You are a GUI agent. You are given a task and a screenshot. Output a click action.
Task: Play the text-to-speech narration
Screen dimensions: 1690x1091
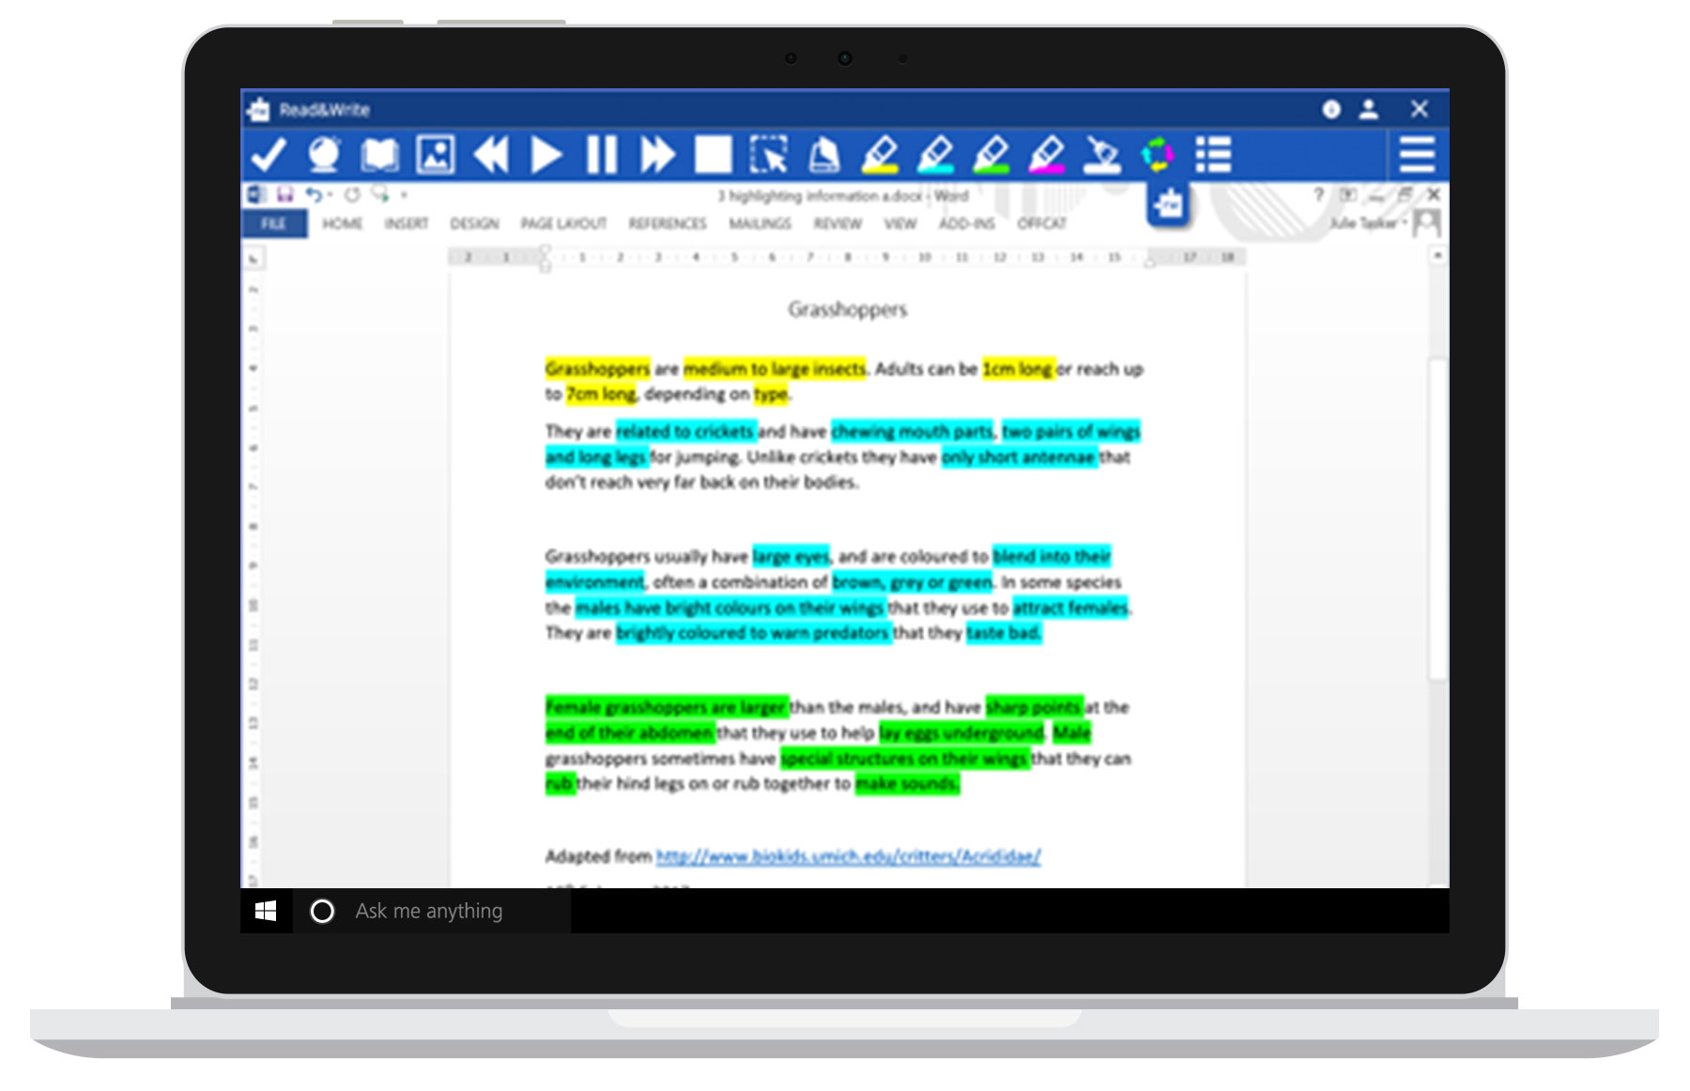click(545, 155)
